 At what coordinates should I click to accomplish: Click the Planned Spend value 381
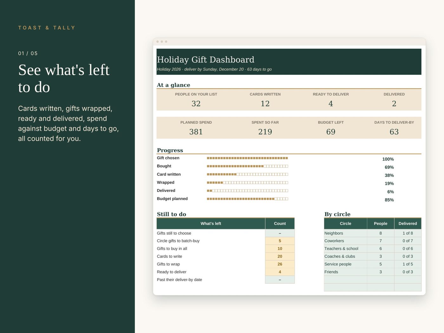click(x=196, y=132)
